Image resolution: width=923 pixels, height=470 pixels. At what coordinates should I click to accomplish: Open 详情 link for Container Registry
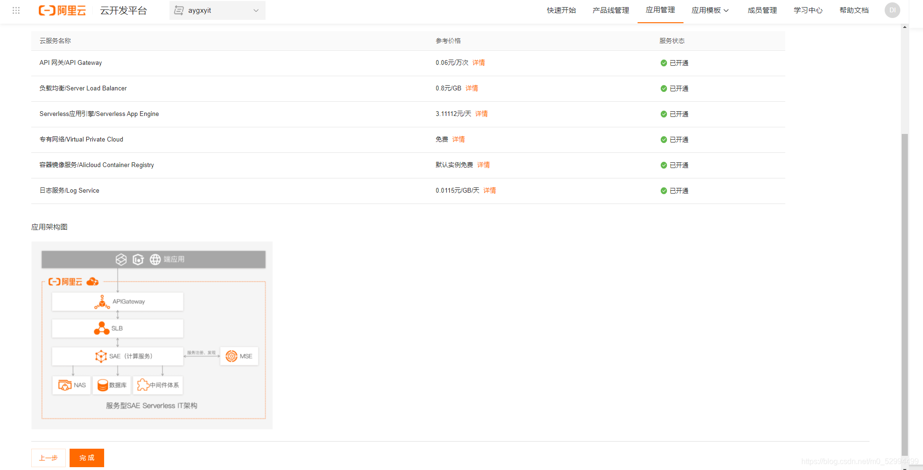tap(483, 165)
